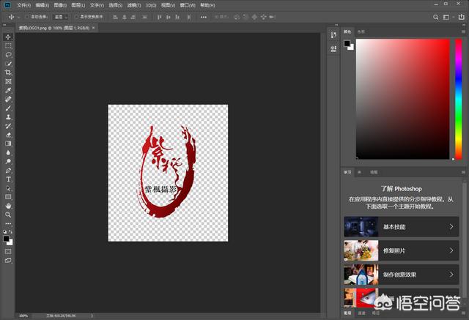This screenshot has width=469, height=320.
Task: Select the Hand tool
Action: pos(8,206)
